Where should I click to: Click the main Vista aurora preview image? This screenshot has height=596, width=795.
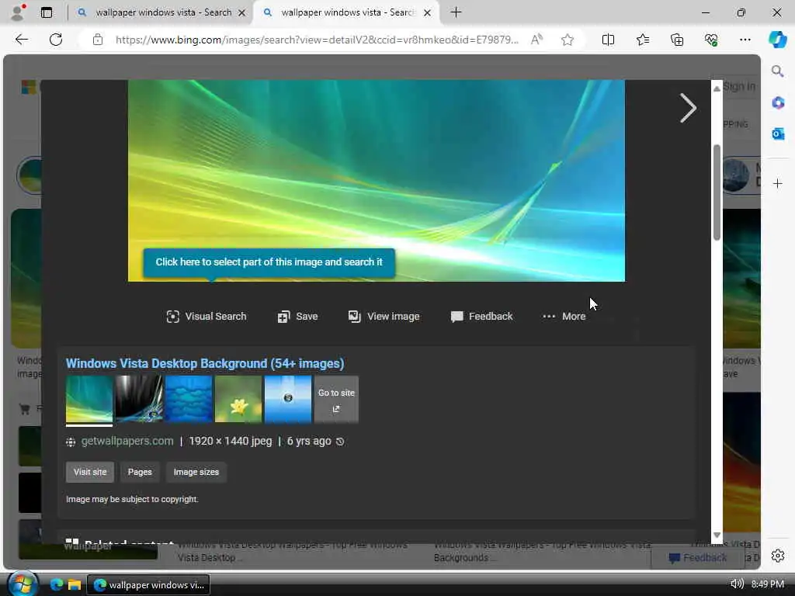[377, 180]
